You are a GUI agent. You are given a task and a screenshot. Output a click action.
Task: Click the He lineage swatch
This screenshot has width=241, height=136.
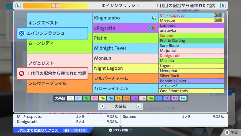pos(183,98)
